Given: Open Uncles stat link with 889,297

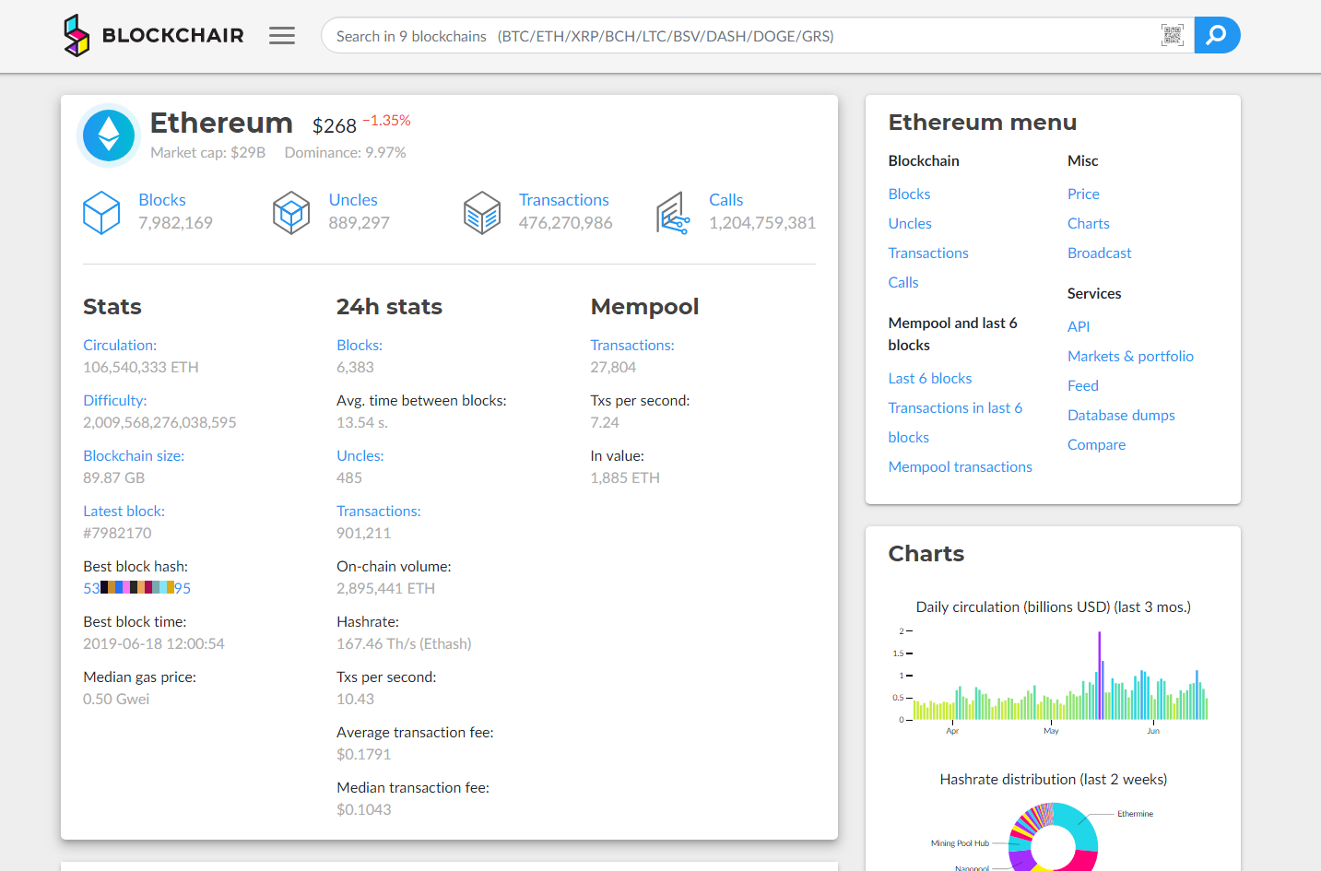Looking at the screenshot, I should 353,200.
